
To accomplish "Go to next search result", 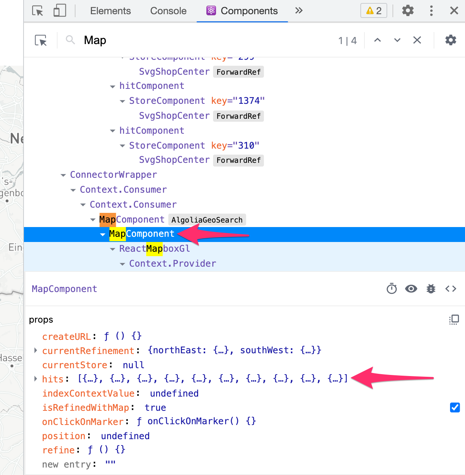I will 397,40.
